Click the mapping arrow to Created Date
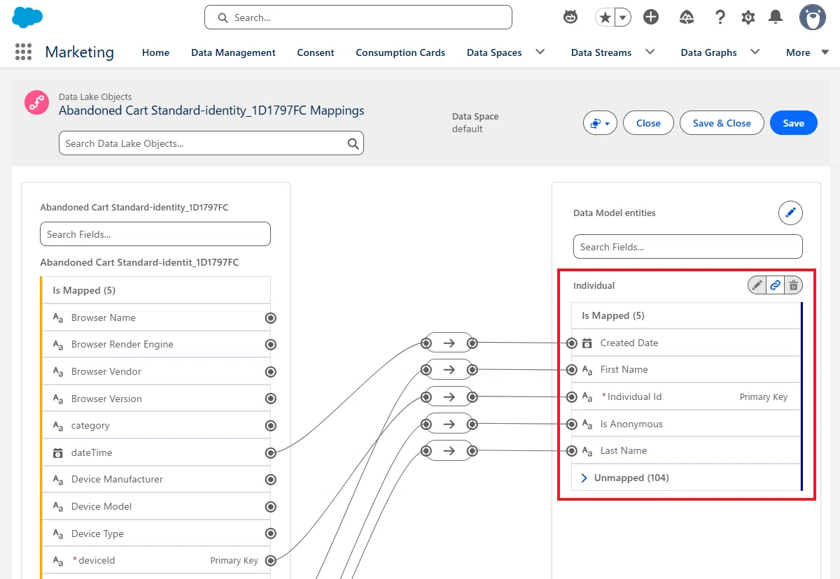 coord(449,343)
